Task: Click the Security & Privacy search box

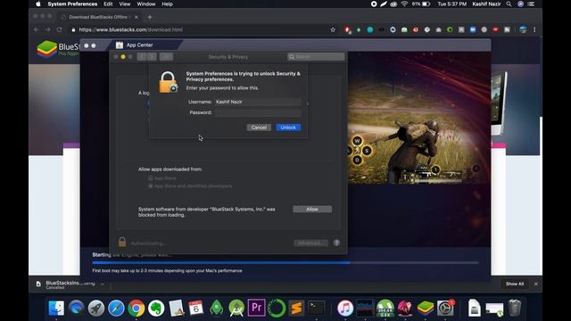Action: [x=316, y=57]
